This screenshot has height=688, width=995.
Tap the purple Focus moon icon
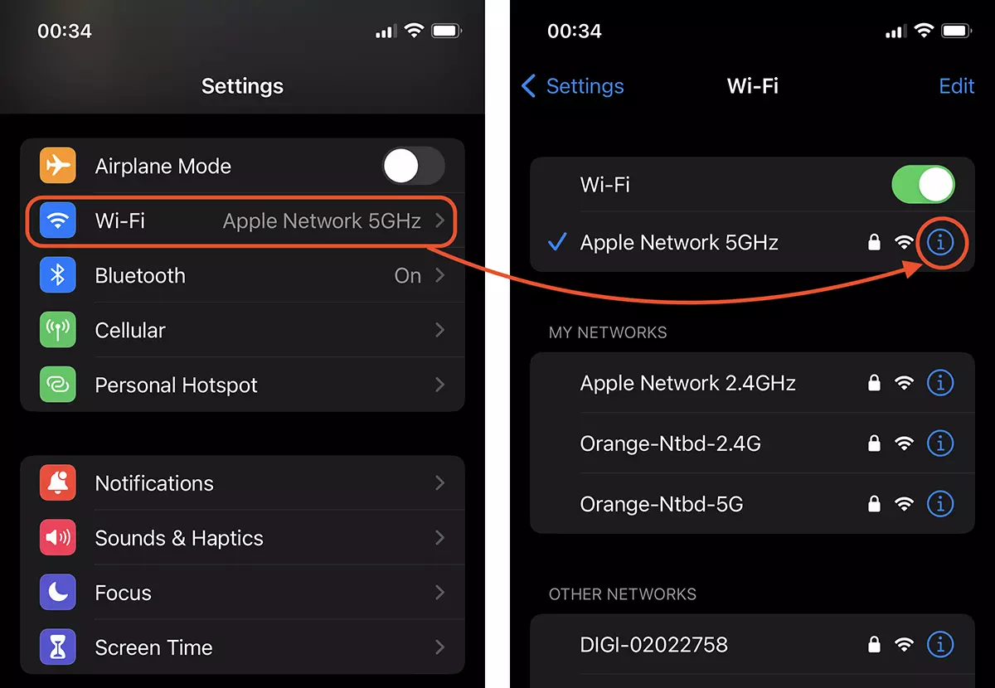[x=58, y=592]
